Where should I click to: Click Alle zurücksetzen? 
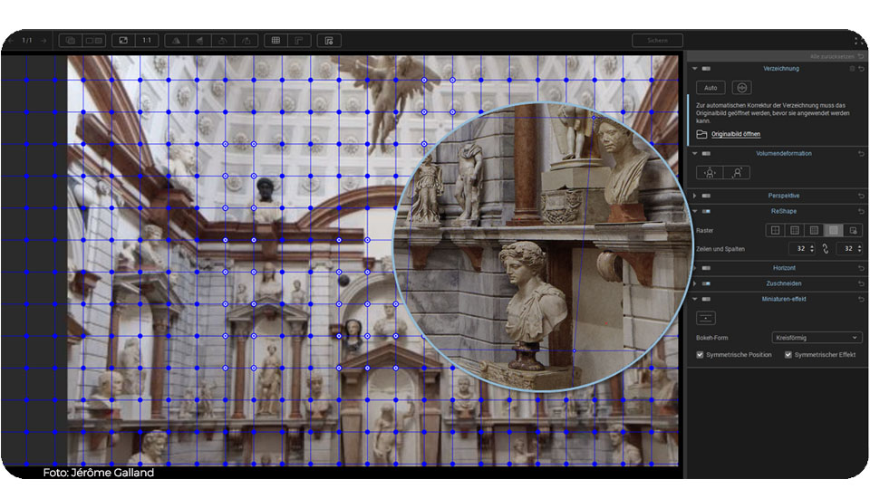pyautogui.click(x=832, y=56)
